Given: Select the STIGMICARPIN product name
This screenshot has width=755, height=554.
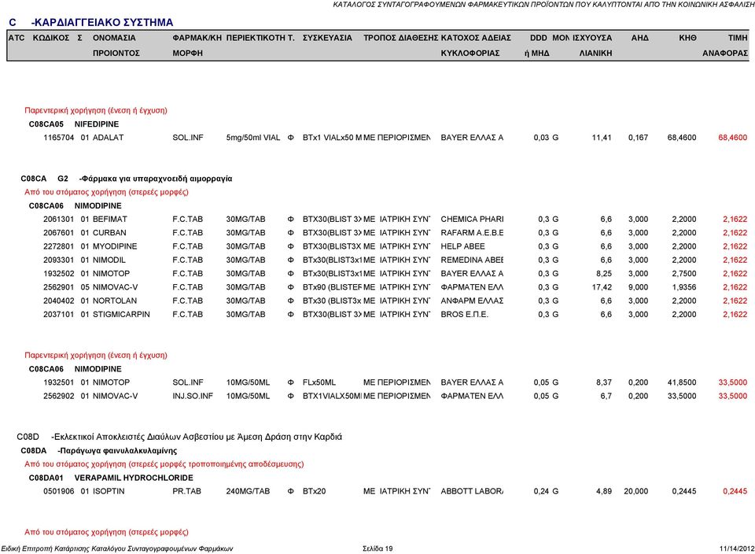Looking at the screenshot, I should pyautogui.click(x=121, y=314).
